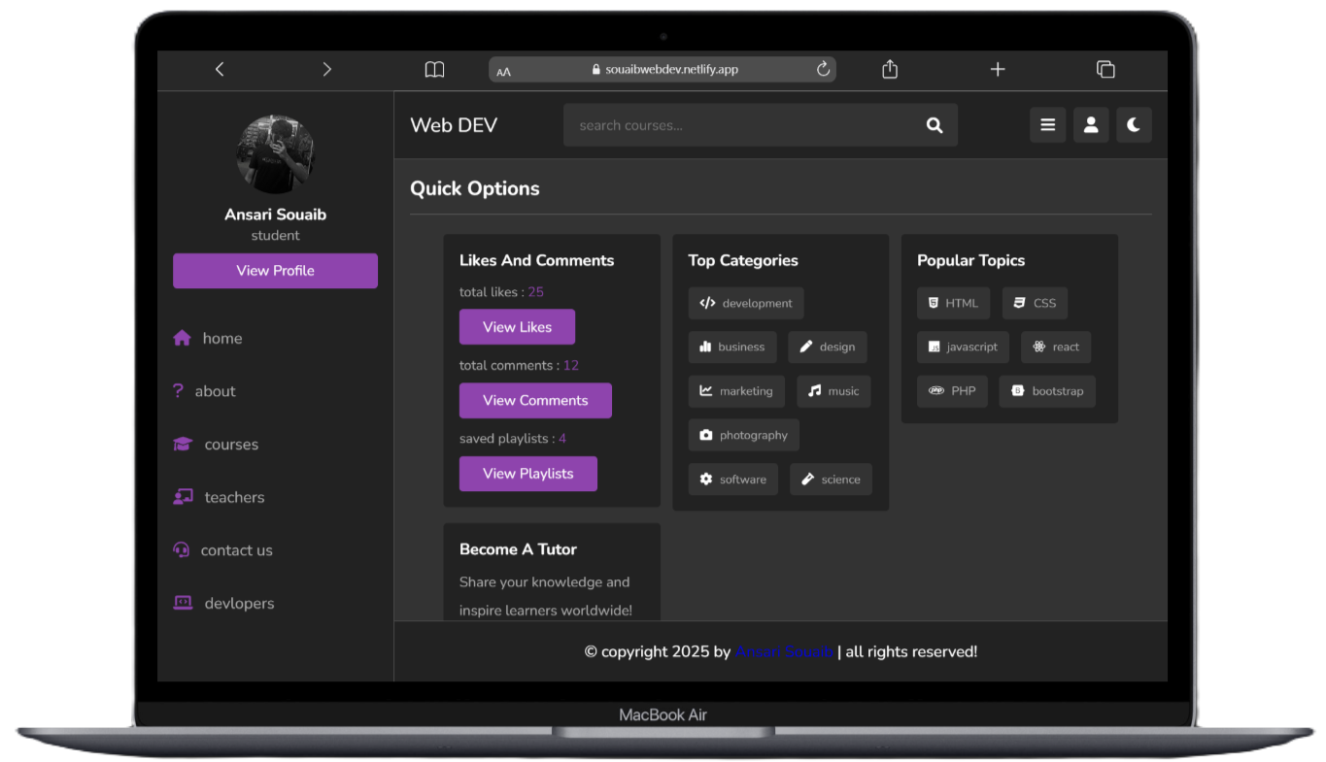Open the about page in the sidebar
The width and height of the screenshot is (1326, 762).
click(204, 391)
